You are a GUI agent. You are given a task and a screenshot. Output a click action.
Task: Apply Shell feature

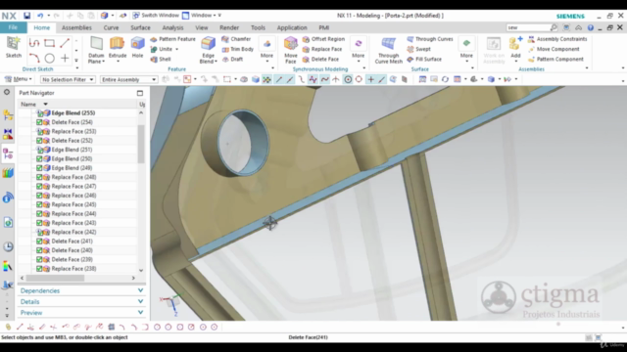(161, 59)
